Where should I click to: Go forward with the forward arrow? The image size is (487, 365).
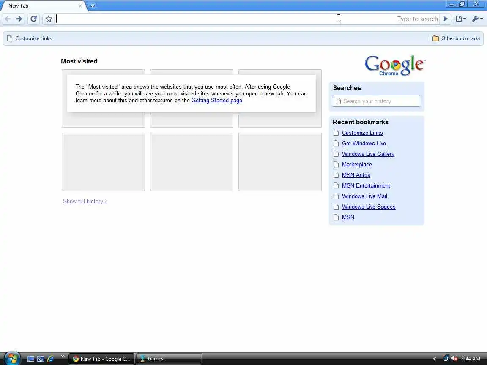[19, 19]
